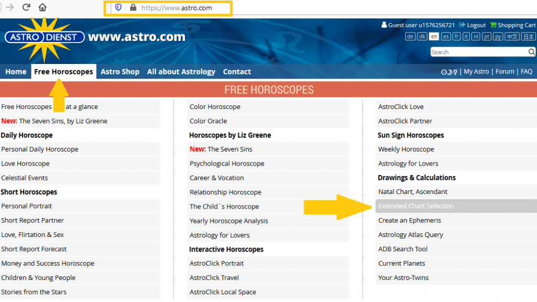
Task: Open The Child's Horoscope
Action: tap(268, 207)
